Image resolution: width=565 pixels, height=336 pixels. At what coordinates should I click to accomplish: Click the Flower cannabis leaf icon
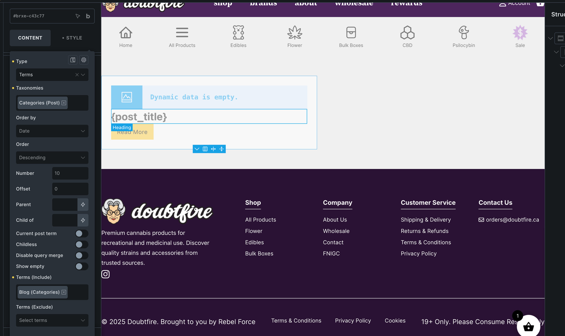tap(295, 32)
